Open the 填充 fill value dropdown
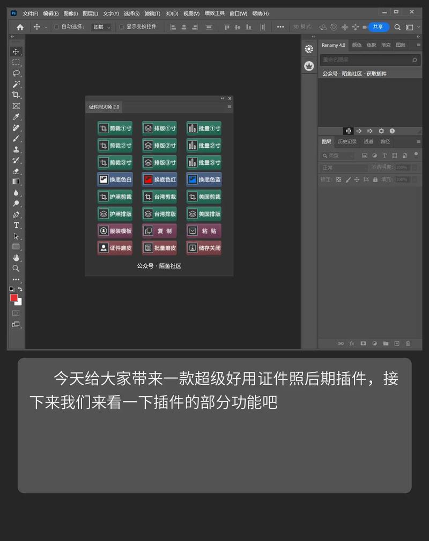Viewport: 429px width, 541px height. pos(415,180)
